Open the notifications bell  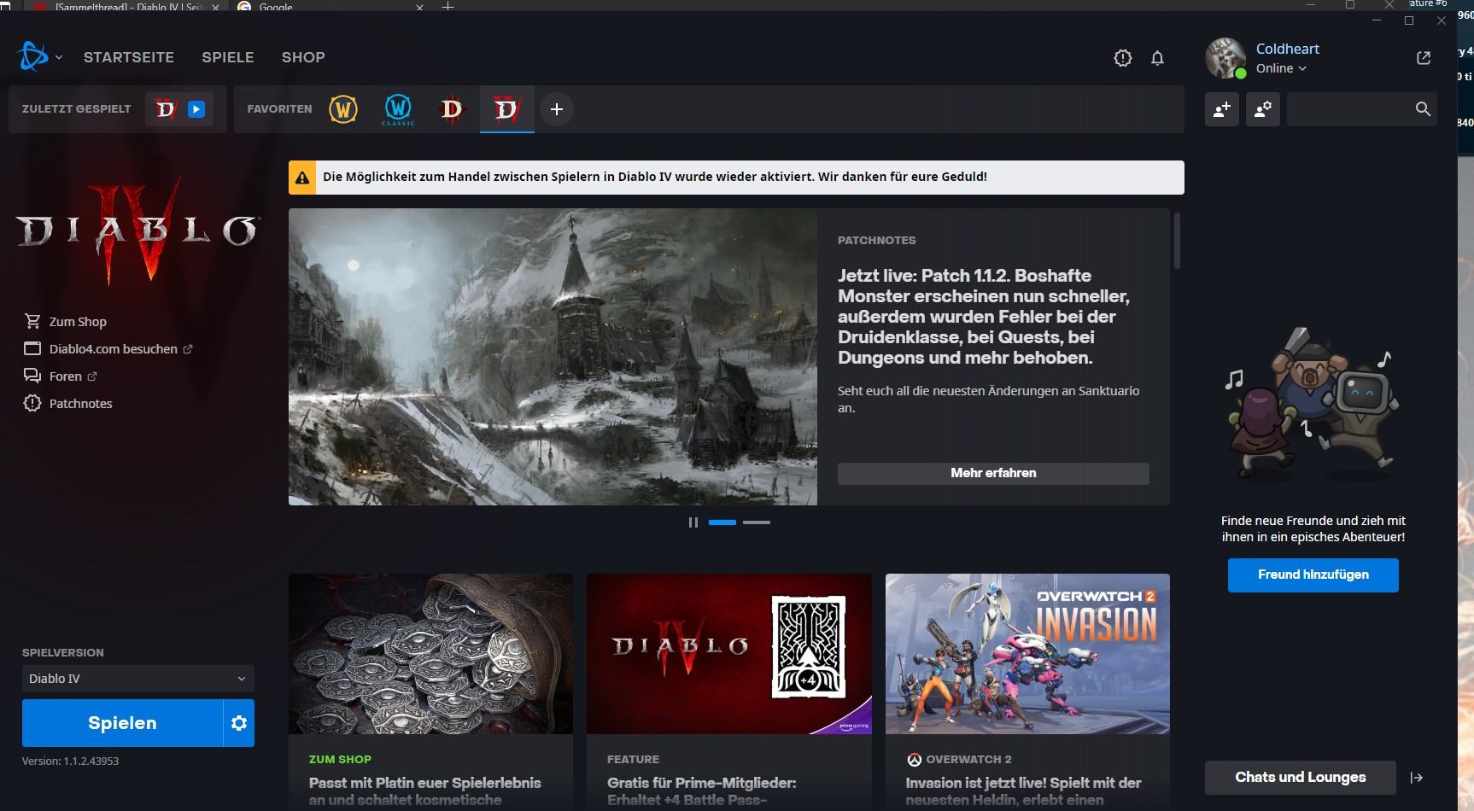click(x=1157, y=58)
